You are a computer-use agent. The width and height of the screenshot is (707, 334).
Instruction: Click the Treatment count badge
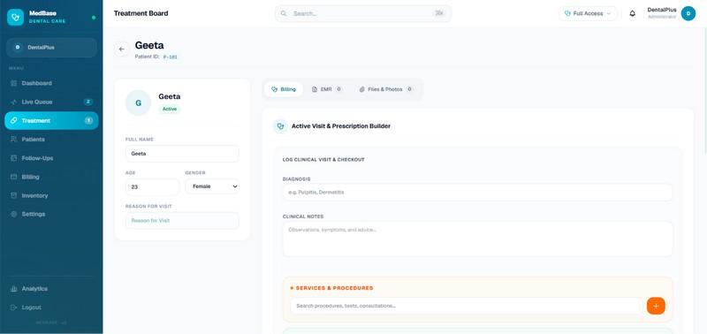click(x=88, y=121)
